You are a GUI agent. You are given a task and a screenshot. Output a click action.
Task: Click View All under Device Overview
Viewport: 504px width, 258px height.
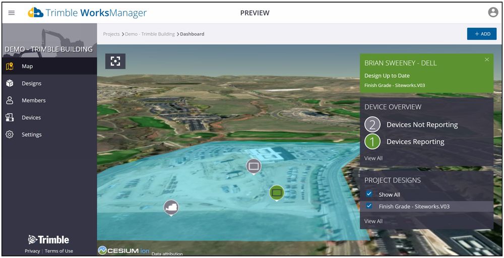pyautogui.click(x=373, y=158)
